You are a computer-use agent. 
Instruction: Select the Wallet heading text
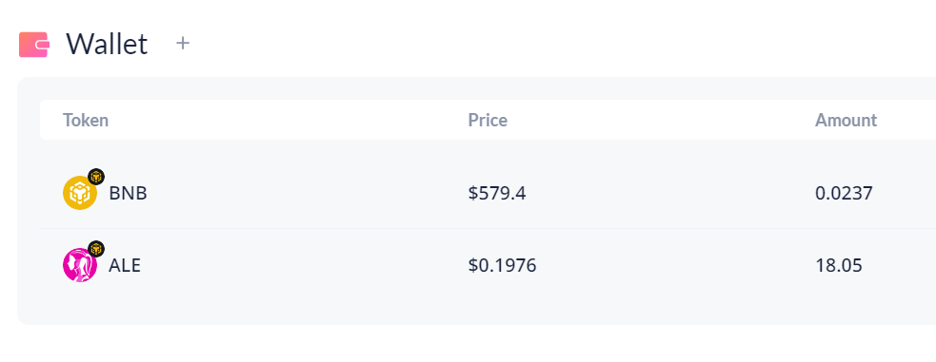pyautogui.click(x=107, y=44)
